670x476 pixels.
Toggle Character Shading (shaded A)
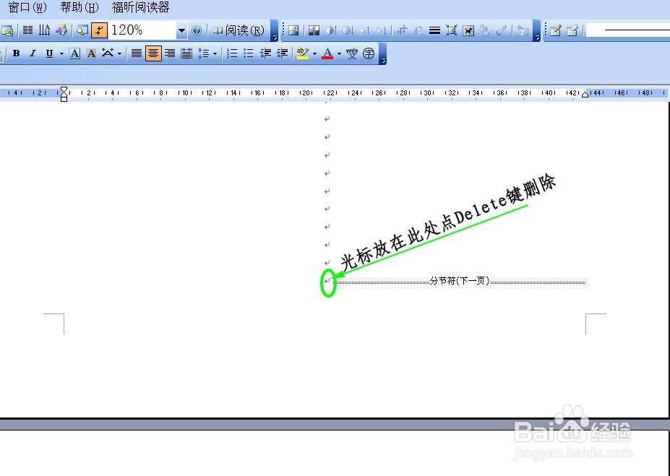click(x=91, y=53)
